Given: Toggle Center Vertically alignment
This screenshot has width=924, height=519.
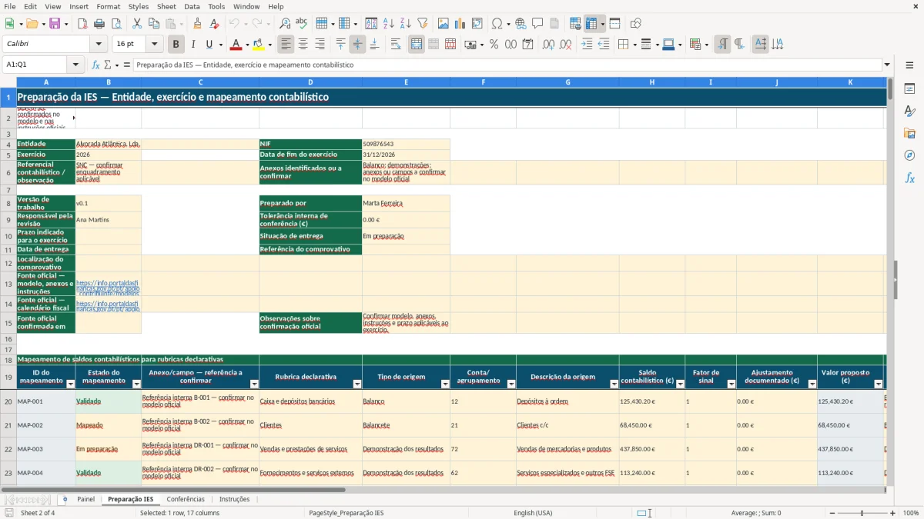Looking at the screenshot, I should 357,45.
